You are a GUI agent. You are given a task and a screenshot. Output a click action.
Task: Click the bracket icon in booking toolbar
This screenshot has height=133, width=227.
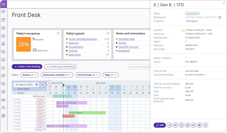click(x=175, y=125)
